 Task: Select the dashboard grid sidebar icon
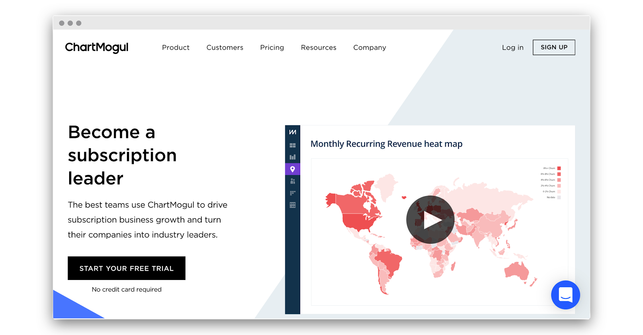293,145
